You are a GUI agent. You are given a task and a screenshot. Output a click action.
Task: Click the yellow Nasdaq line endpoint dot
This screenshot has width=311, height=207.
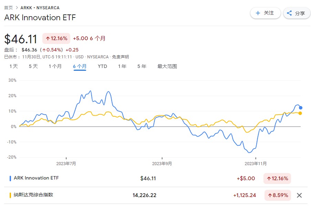tap(301, 113)
